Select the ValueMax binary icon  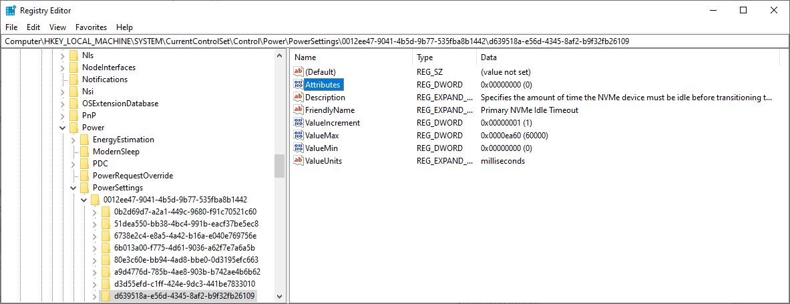[x=299, y=136]
